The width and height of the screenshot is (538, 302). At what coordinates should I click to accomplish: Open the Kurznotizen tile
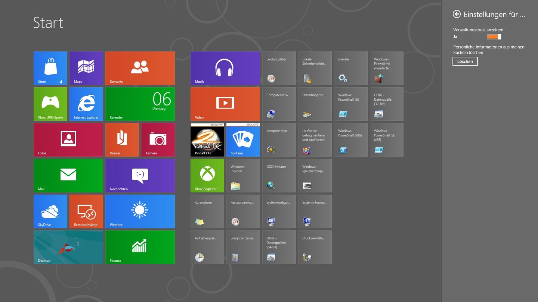(207, 211)
